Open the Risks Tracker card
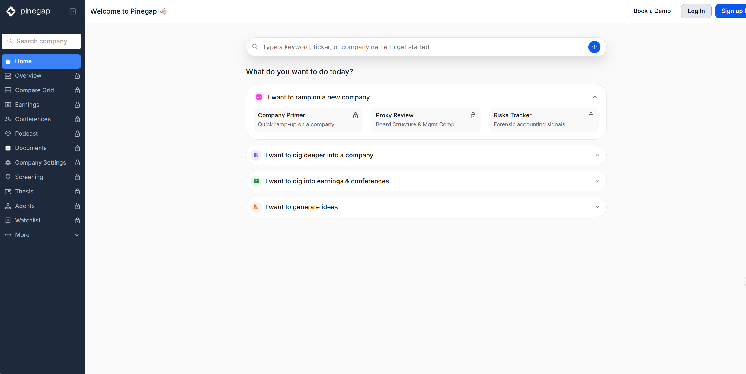Viewport: 746px width, 374px height. pos(544,120)
